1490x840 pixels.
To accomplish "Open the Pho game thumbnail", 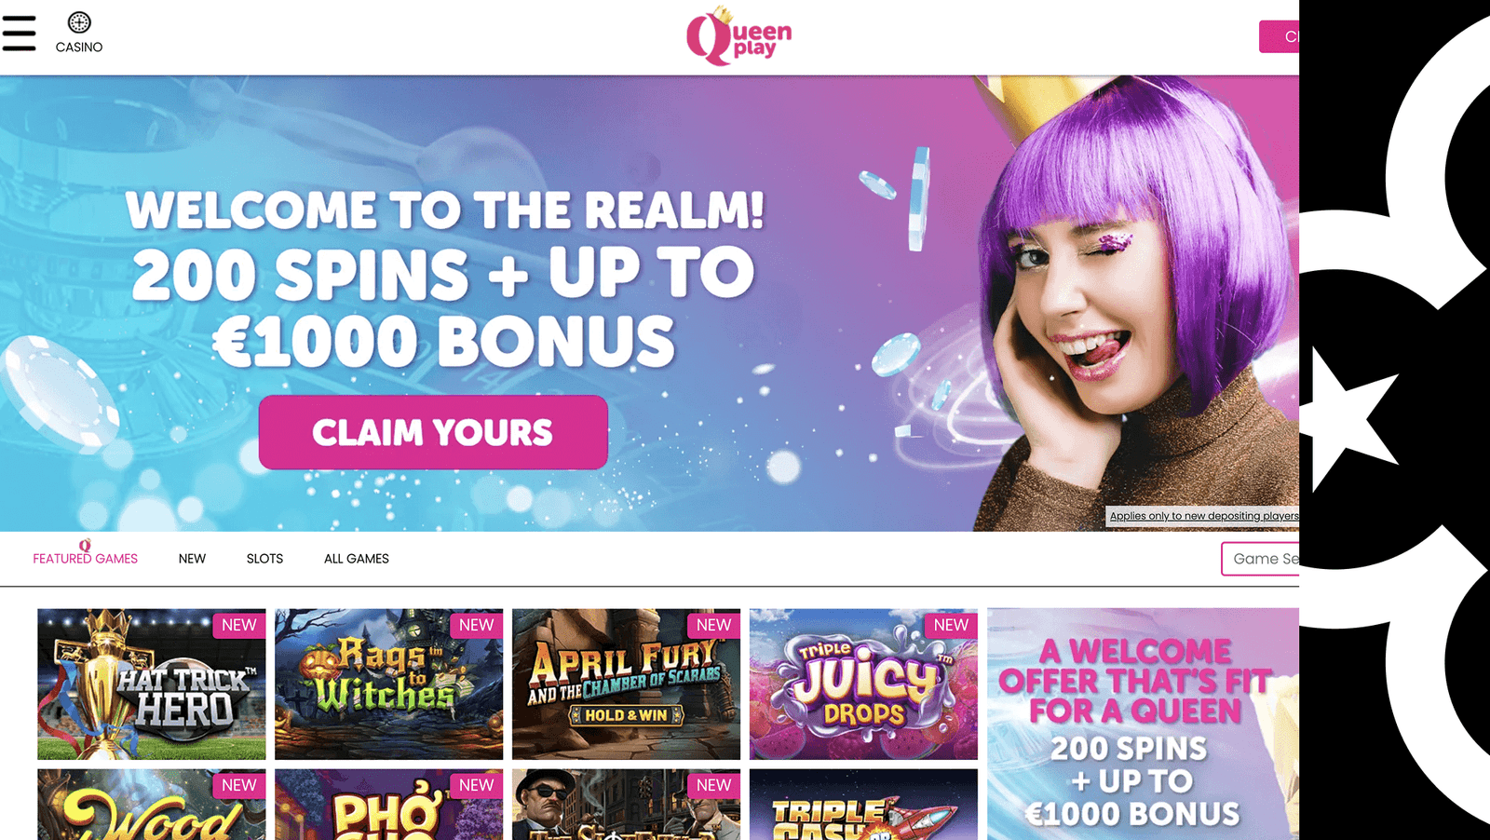I will (x=389, y=805).
